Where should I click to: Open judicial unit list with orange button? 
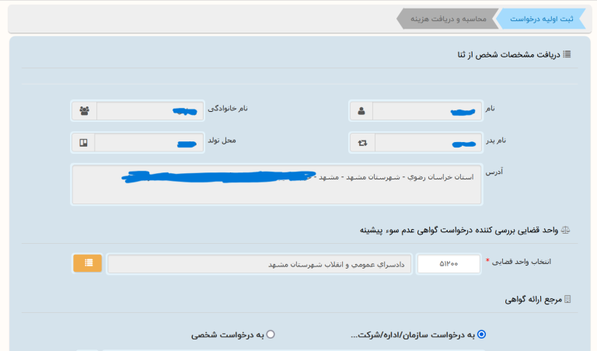88,263
